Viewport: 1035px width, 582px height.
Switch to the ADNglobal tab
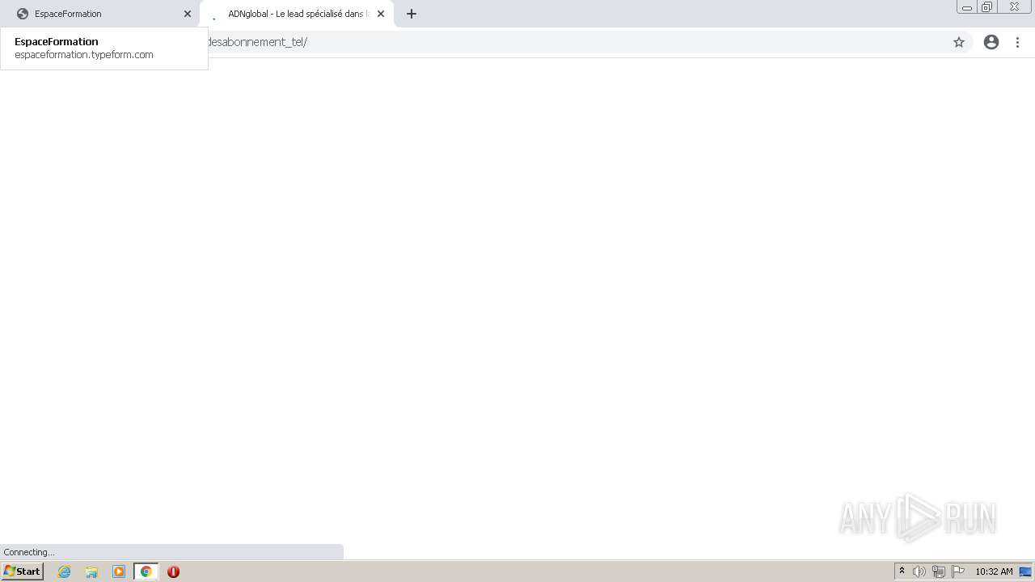pyautogui.click(x=297, y=14)
